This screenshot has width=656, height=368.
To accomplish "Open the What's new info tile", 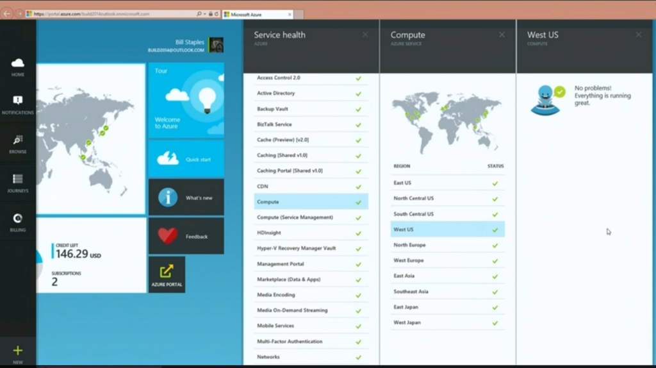I will point(186,197).
